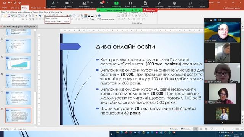Click zoom in plus in status bar

pyautogui.click(x=234, y=129)
